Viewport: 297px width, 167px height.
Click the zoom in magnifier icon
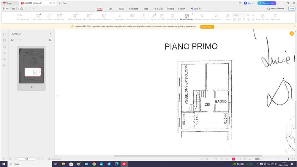click(253, 15)
